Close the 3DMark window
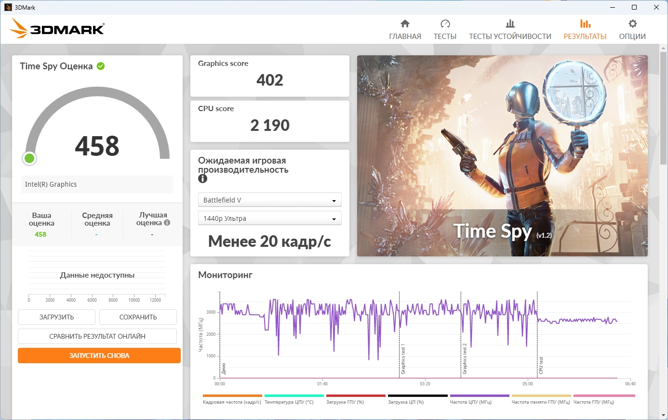668x420 pixels. click(656, 7)
